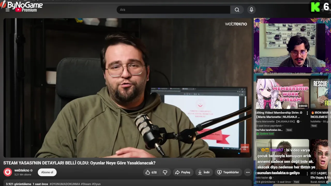Click the 3.921 görüntüleme text
This screenshot has height=186, width=331.
(x=18, y=184)
